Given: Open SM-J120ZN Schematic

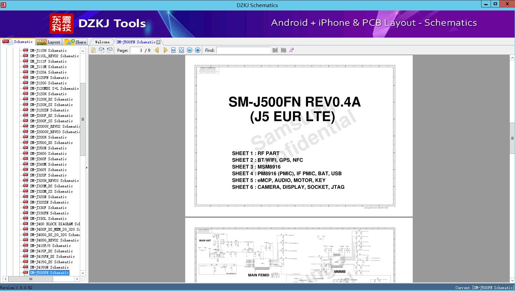Looking at the screenshot, I should pos(49,110).
